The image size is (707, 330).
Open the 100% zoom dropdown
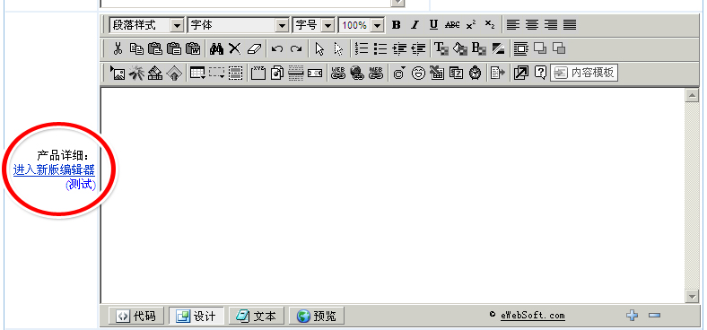362,25
